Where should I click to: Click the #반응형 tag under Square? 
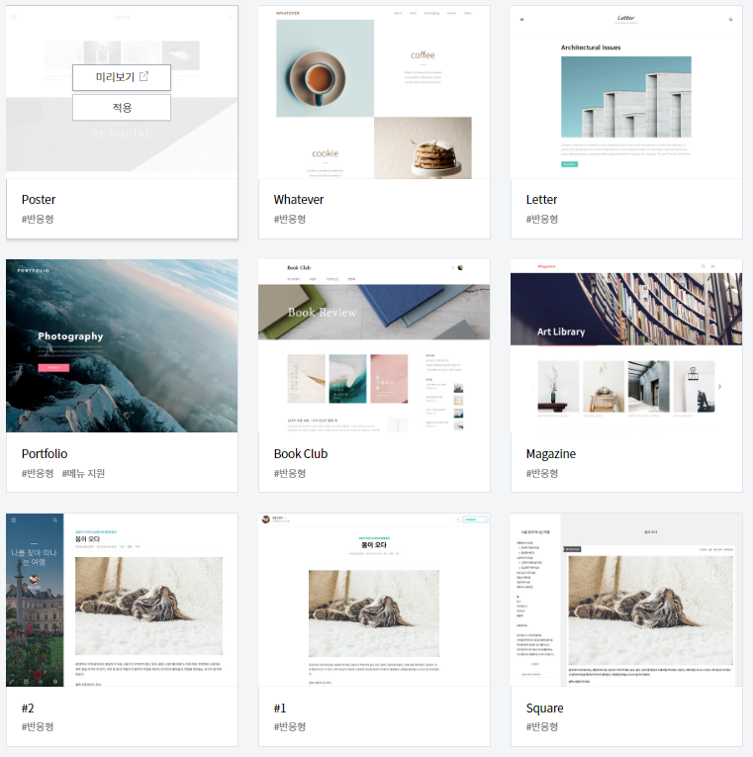(x=542, y=726)
